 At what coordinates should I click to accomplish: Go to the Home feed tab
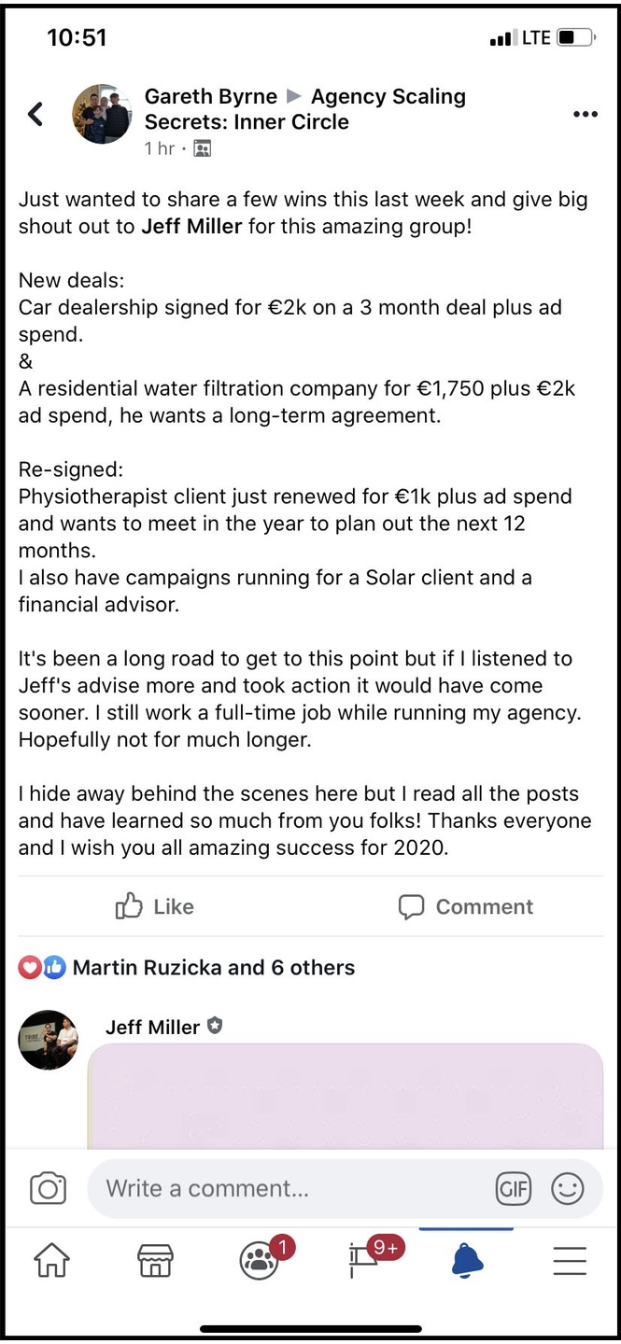pyautogui.click(x=51, y=1261)
